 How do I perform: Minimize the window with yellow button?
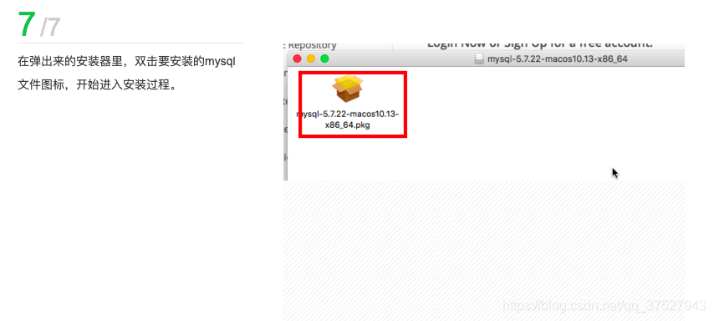coord(311,59)
